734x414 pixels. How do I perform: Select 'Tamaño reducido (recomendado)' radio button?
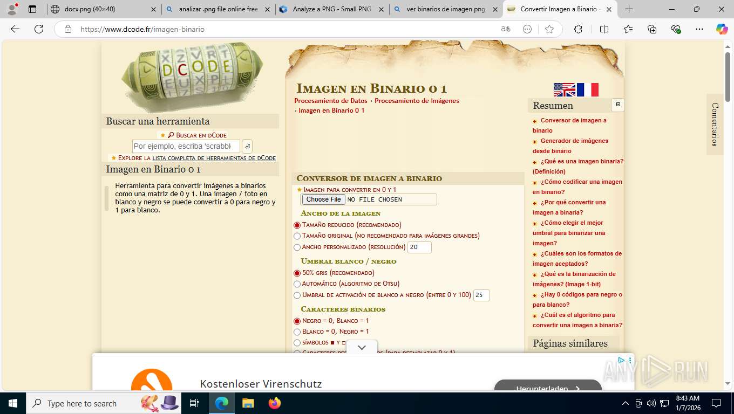pyautogui.click(x=297, y=225)
